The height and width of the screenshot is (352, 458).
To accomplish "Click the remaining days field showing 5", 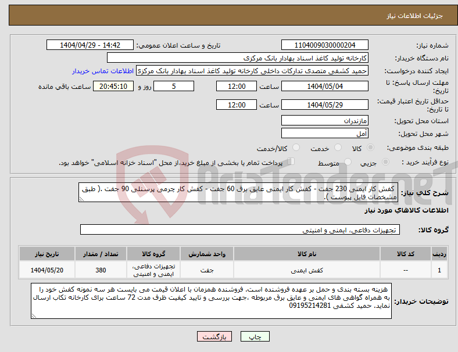I will pos(174,87).
